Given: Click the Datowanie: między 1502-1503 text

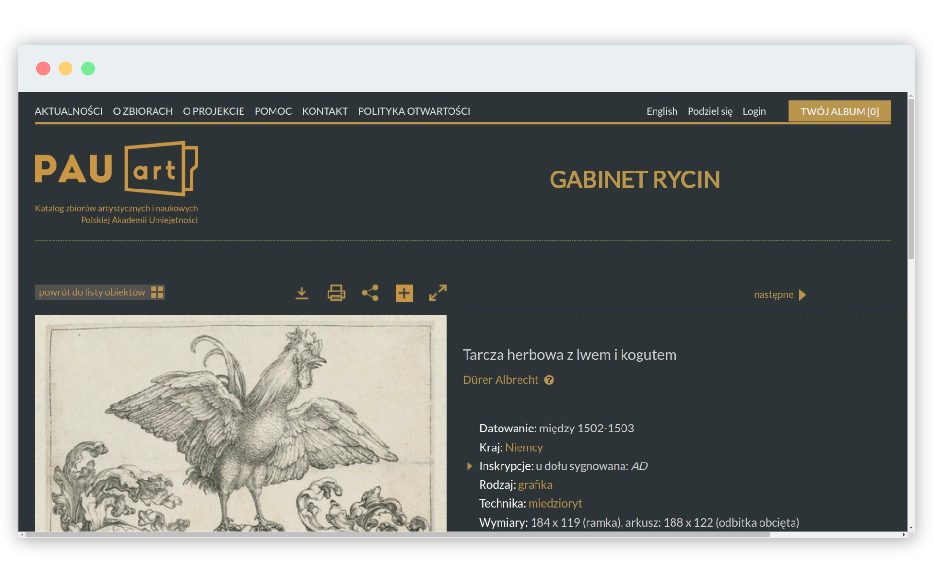Looking at the screenshot, I should pos(556,429).
